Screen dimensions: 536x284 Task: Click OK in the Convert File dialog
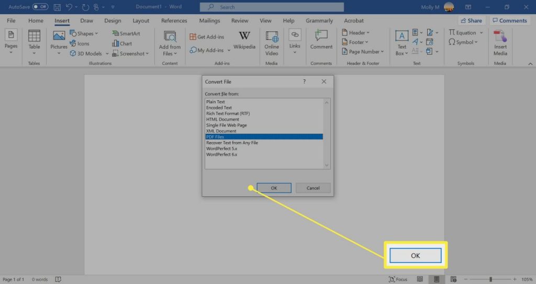pyautogui.click(x=274, y=188)
